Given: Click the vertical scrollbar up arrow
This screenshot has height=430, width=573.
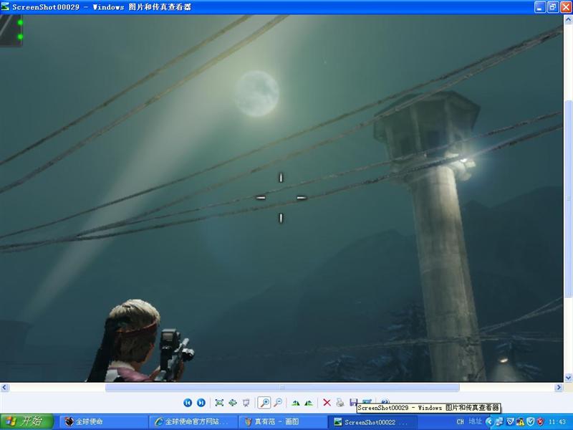Looking at the screenshot, I should click(568, 19).
